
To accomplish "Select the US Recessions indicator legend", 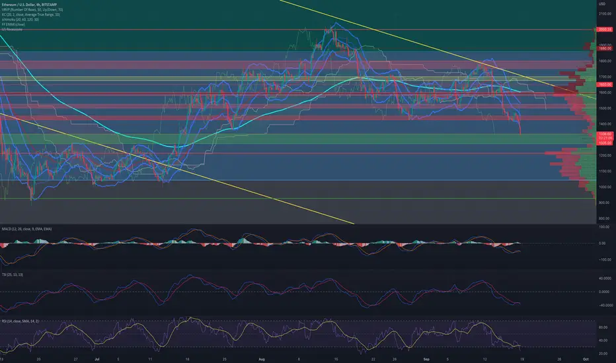I will click(x=12, y=30).
